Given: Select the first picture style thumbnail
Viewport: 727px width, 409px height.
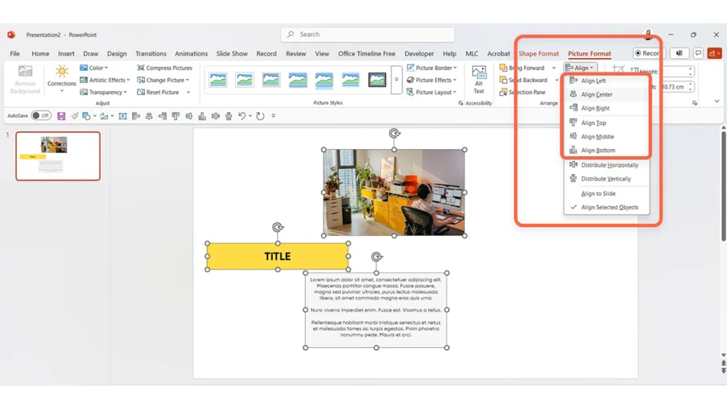Looking at the screenshot, I should coord(218,80).
